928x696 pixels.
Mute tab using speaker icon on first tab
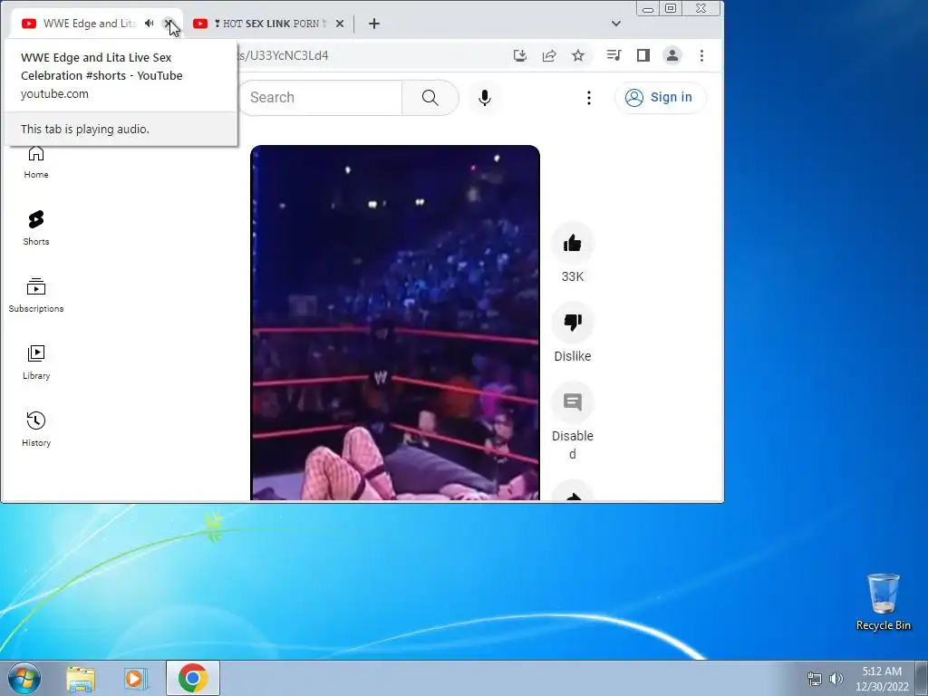150,24
